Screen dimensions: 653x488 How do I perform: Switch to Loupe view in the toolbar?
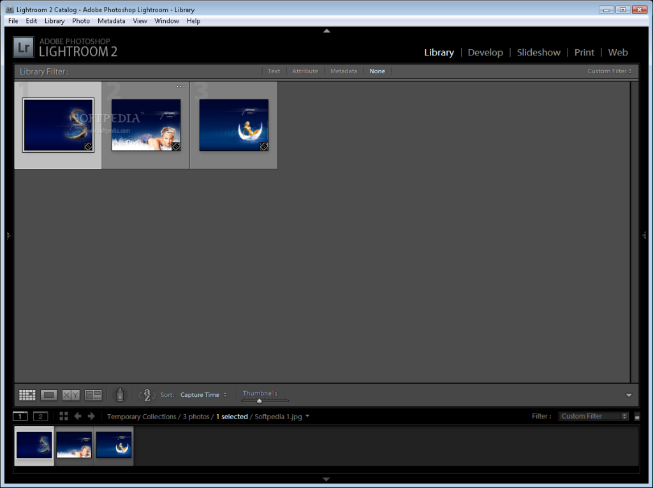[48, 395]
